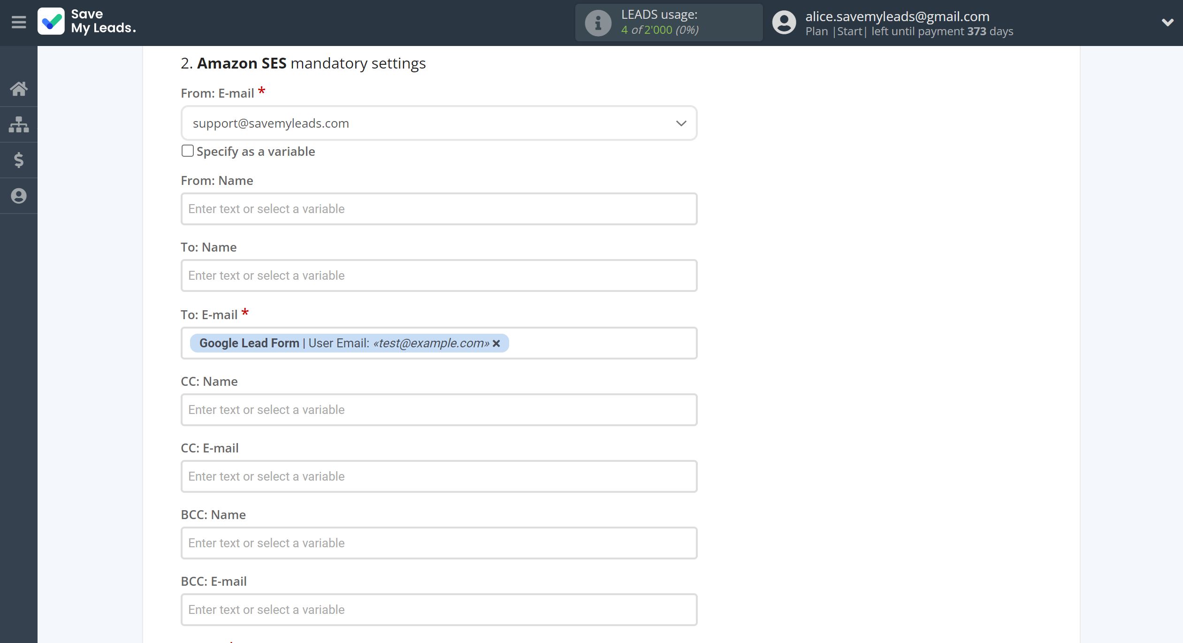The height and width of the screenshot is (643, 1183).
Task: Click the LEADS usage info icon
Action: coord(598,23)
